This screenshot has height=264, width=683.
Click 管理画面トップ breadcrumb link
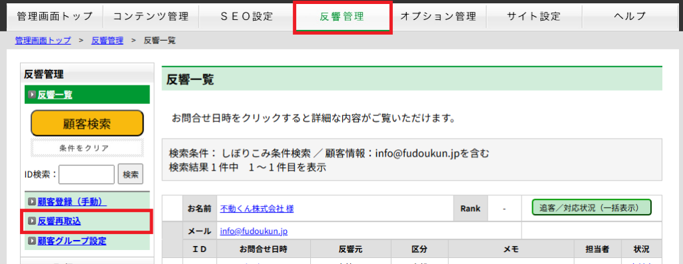[x=43, y=41]
